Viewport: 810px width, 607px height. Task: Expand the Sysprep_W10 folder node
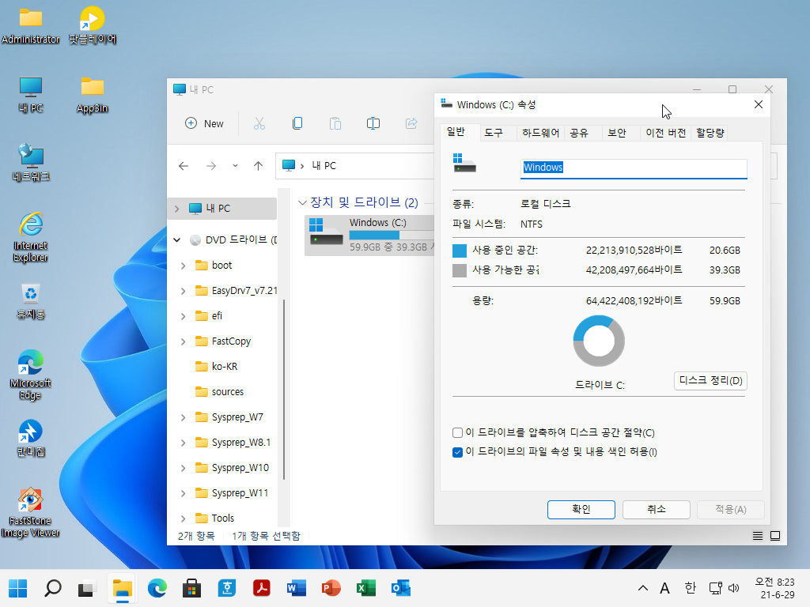click(x=183, y=468)
